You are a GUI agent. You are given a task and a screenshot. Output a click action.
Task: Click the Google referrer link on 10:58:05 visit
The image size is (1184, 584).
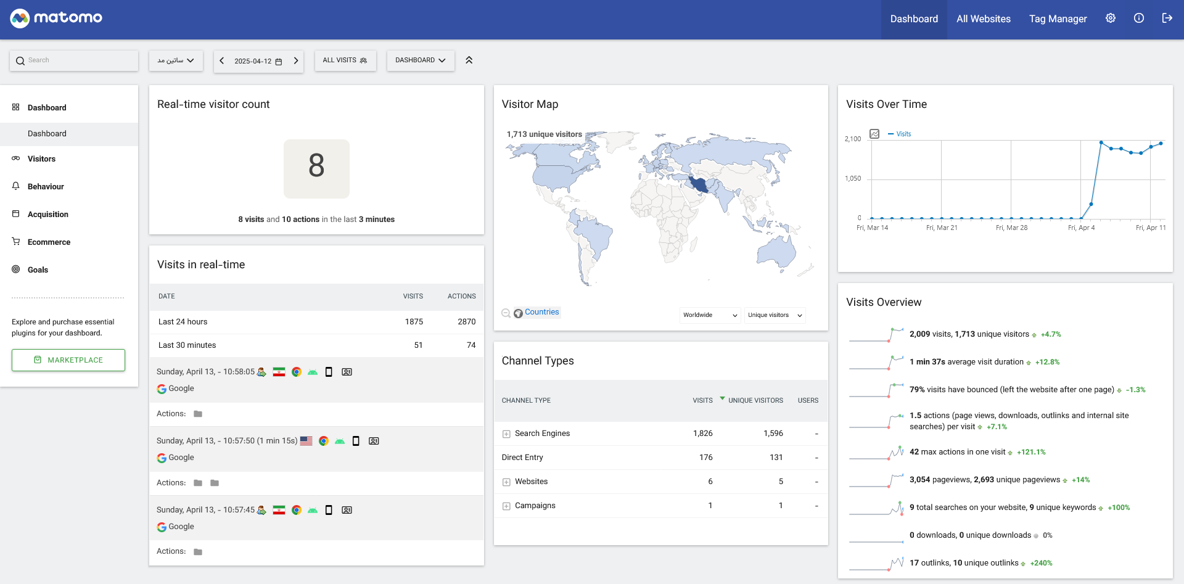(181, 389)
